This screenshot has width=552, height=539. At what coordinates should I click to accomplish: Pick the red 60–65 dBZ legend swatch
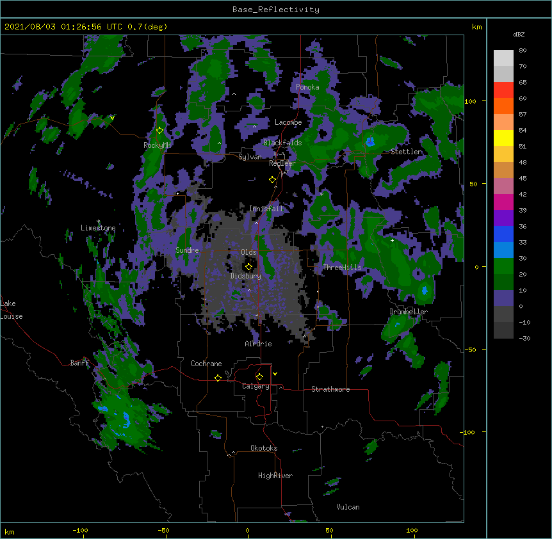(x=503, y=90)
